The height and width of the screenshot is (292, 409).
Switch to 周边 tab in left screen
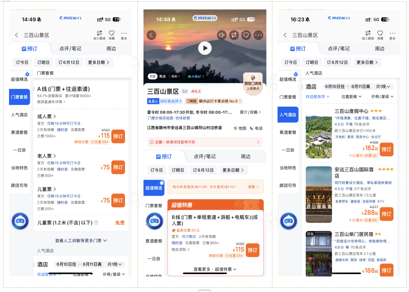[111, 49]
